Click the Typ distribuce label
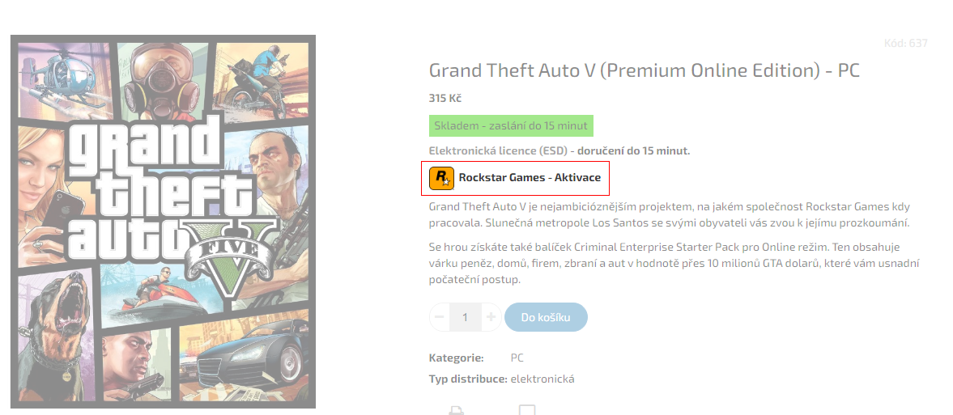953x415 pixels. [468, 379]
